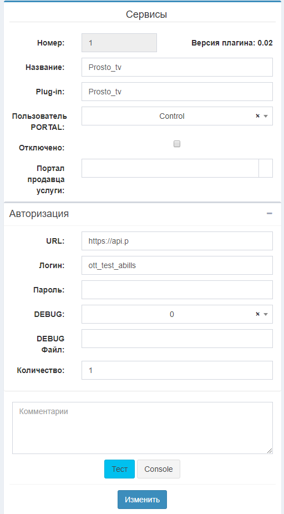
Task: Clear the DEBUG value with × icon
Action: [257, 314]
